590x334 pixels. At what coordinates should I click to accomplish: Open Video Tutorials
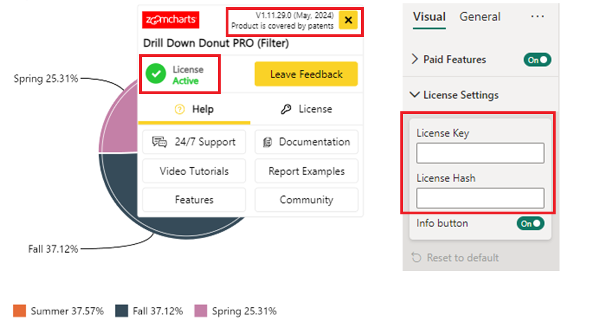[194, 171]
